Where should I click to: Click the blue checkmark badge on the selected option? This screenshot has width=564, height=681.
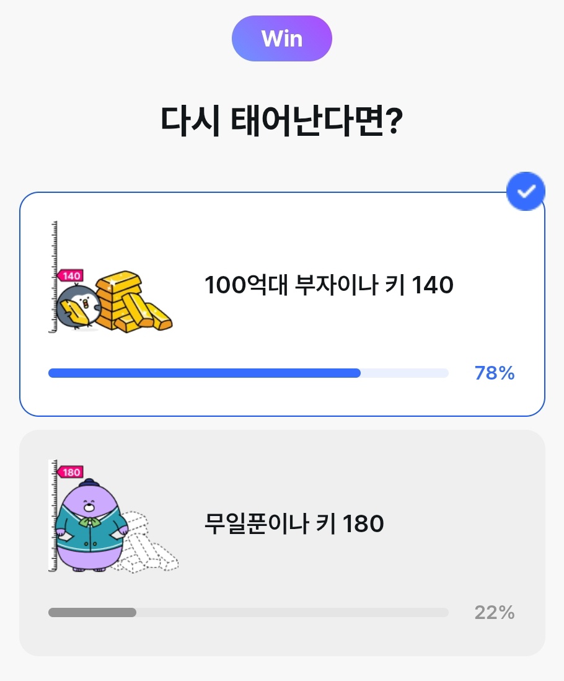[x=526, y=192]
